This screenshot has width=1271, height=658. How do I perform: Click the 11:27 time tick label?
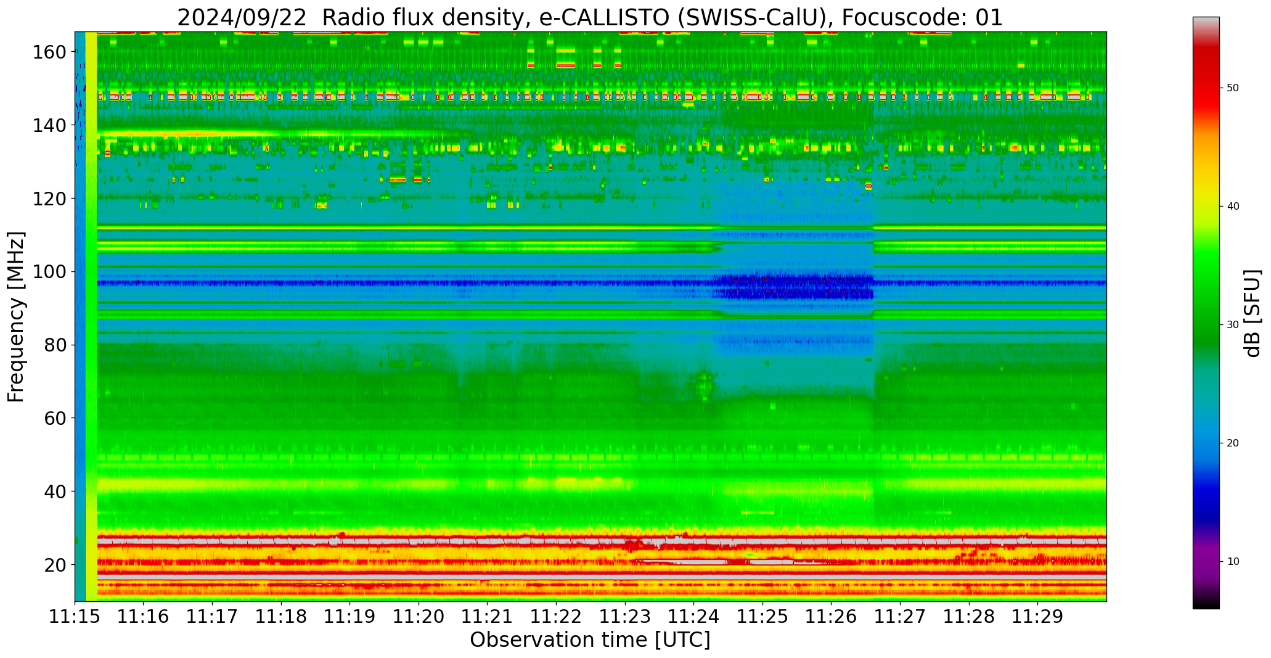point(900,617)
